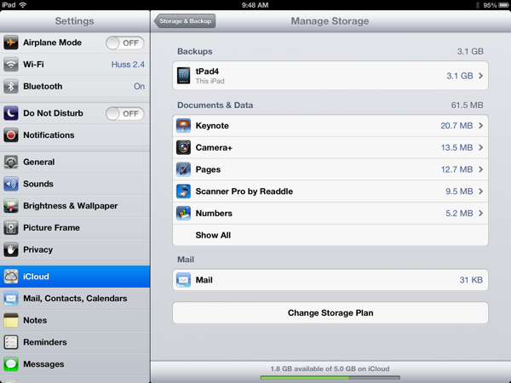The image size is (511, 383).
Task: Tap the iCloud storage usage bar
Action: (330, 377)
